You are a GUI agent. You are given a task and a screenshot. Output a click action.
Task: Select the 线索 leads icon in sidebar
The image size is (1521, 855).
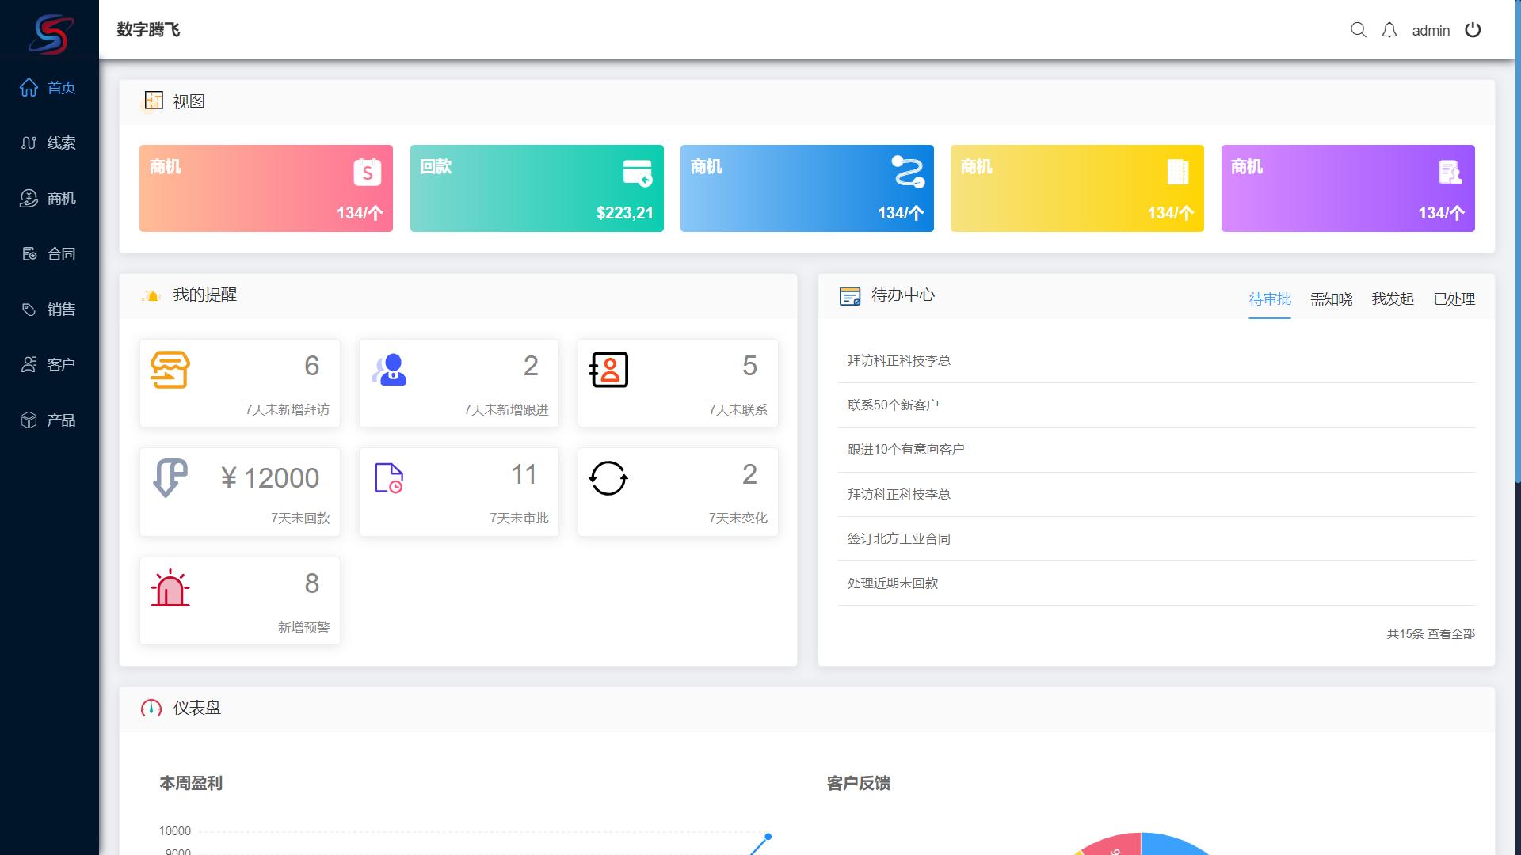click(29, 143)
